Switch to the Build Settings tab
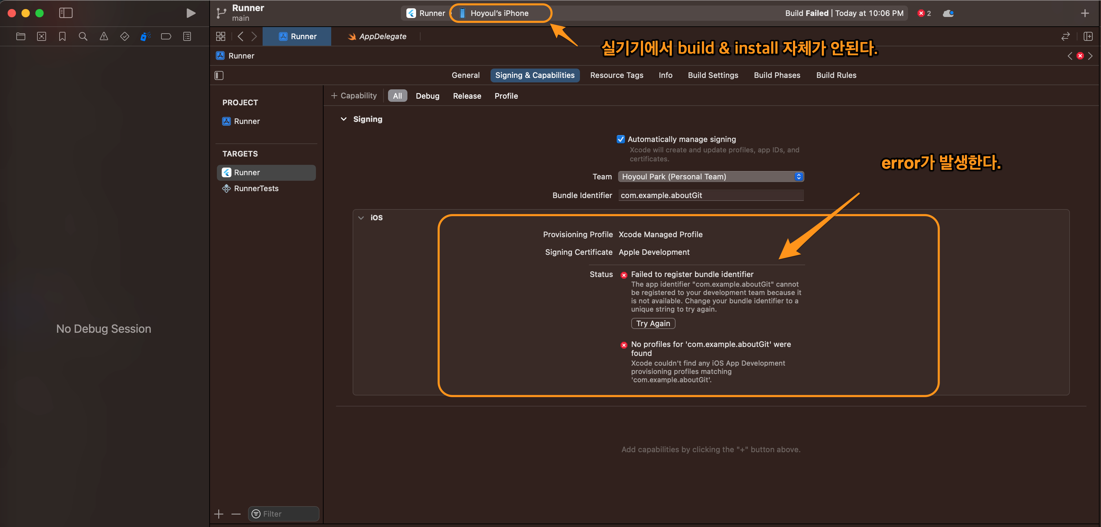 coord(713,75)
